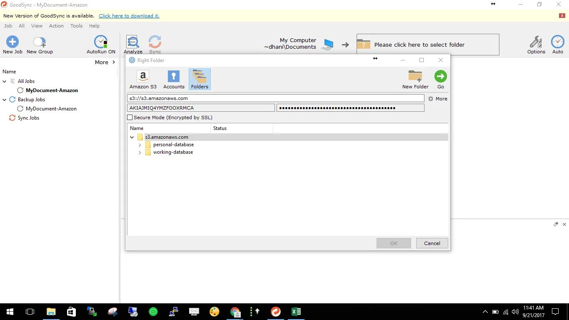Select the personal-database folder row

pyautogui.click(x=173, y=145)
